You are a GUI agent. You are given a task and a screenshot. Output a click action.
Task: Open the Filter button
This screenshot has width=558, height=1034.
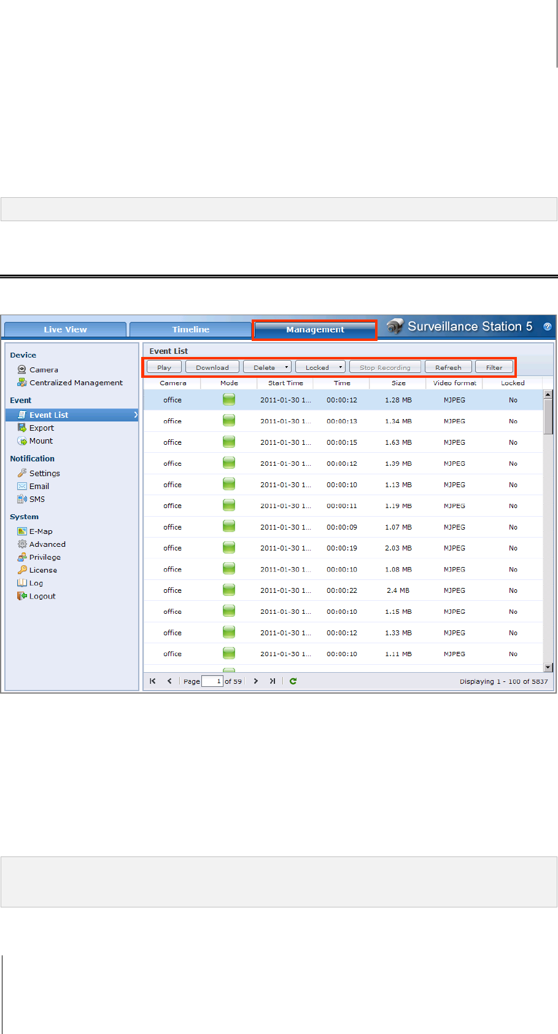(494, 367)
